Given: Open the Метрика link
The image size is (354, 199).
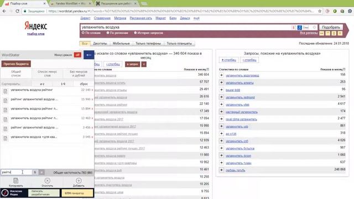Looking at the screenshot, I should tap(120, 18).
